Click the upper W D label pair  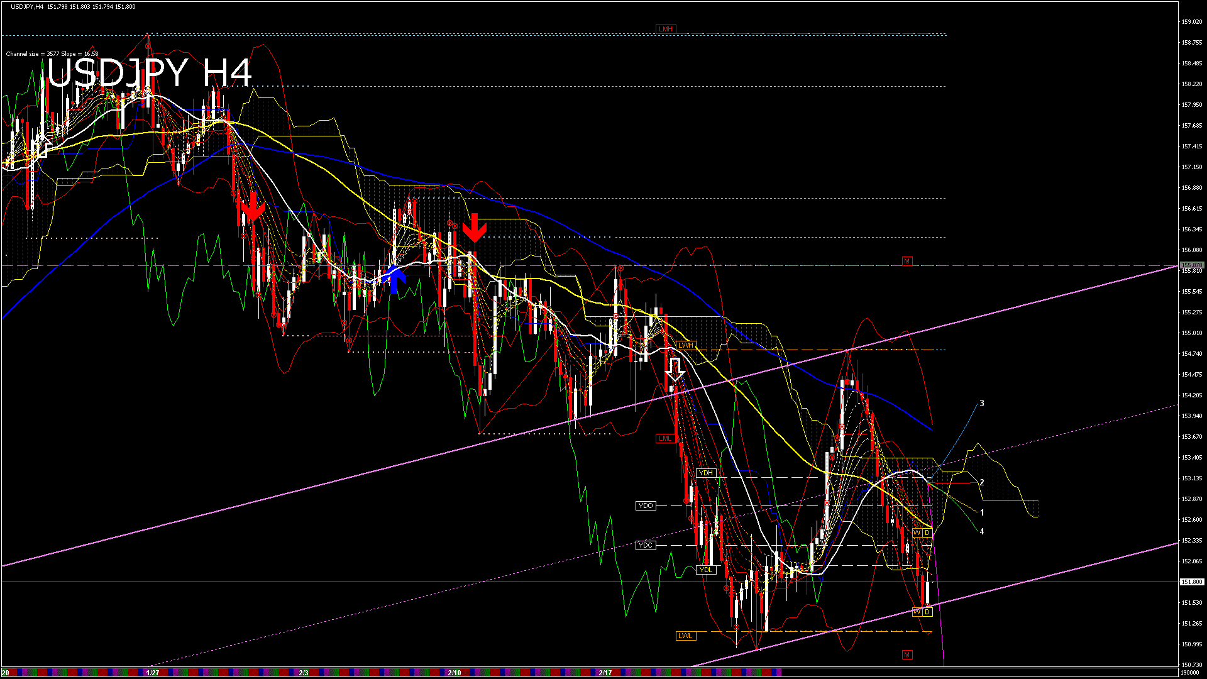pyautogui.click(x=922, y=533)
